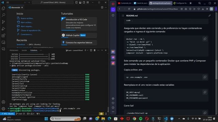Open Opera downloads icon in address bar
Viewport: 218px width, 122px height.
[203, 9]
